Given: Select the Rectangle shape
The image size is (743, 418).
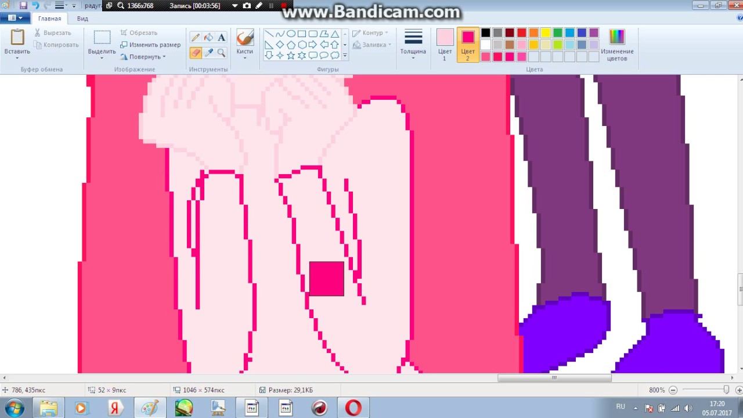Looking at the screenshot, I should click(302, 34).
